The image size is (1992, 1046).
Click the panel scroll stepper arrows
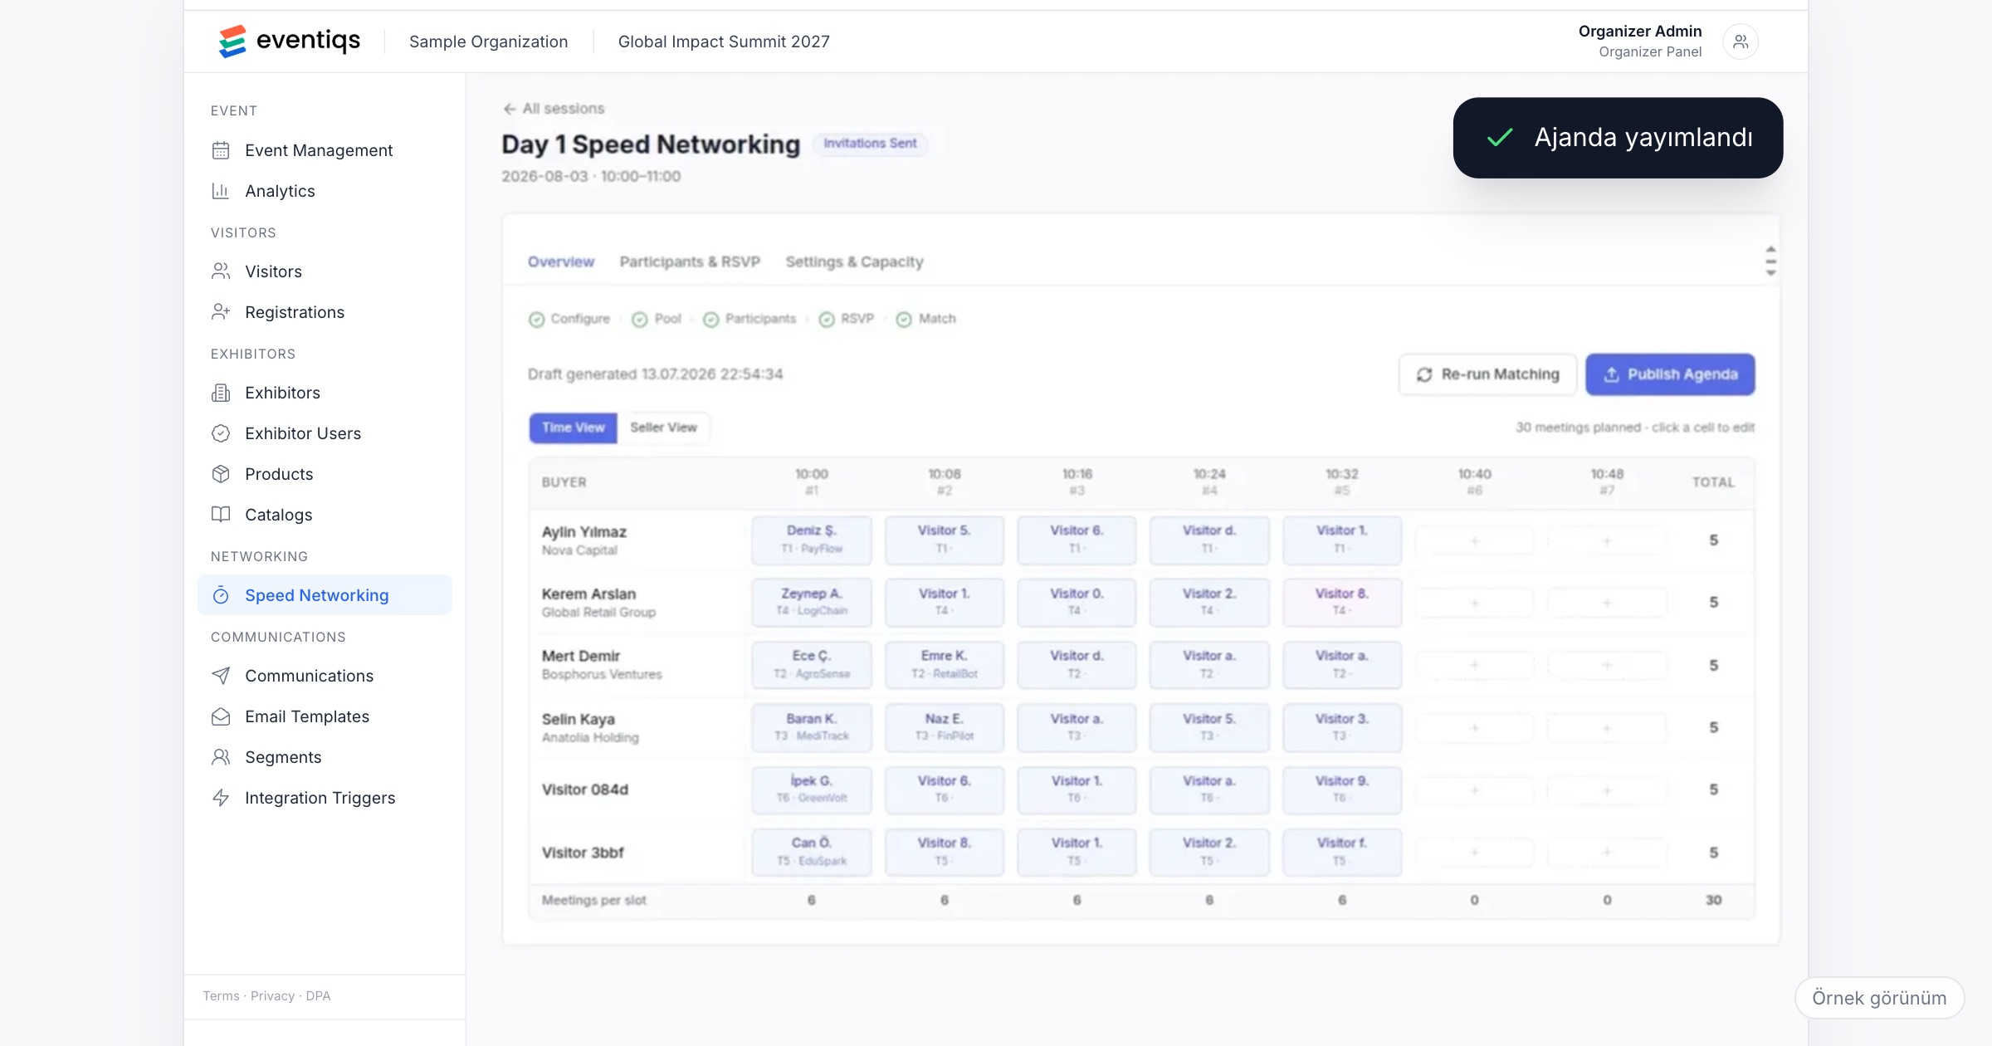(1770, 261)
